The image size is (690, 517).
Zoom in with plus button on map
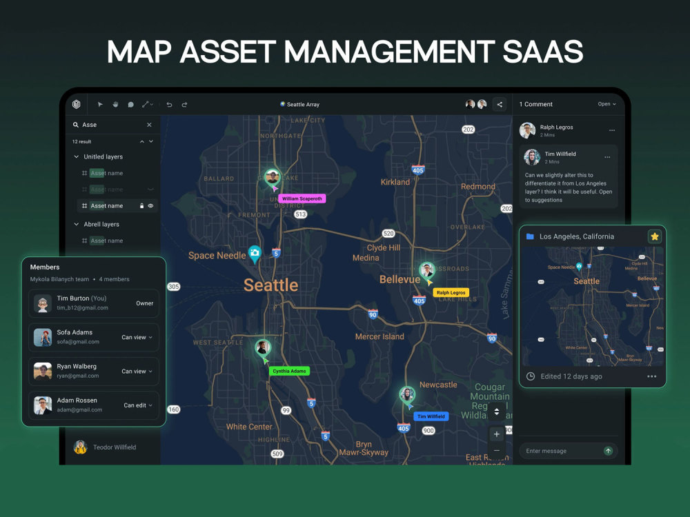(x=496, y=434)
